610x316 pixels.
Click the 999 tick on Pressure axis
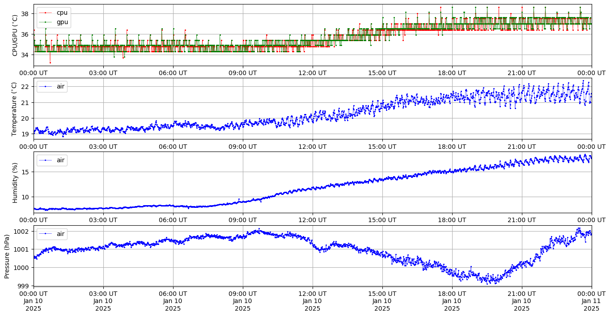[x=24, y=286]
